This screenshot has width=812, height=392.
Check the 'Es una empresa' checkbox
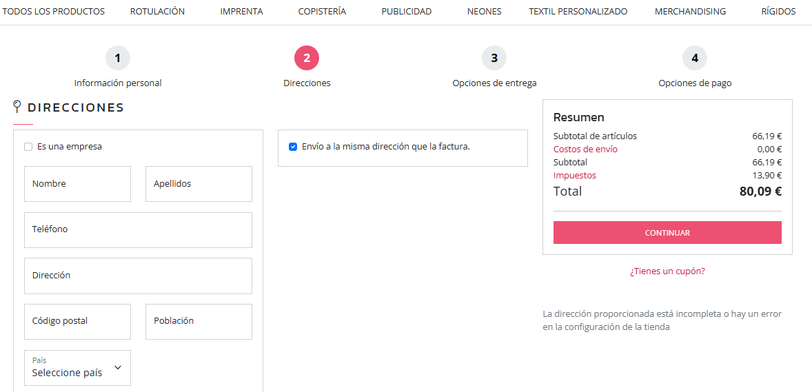point(28,147)
